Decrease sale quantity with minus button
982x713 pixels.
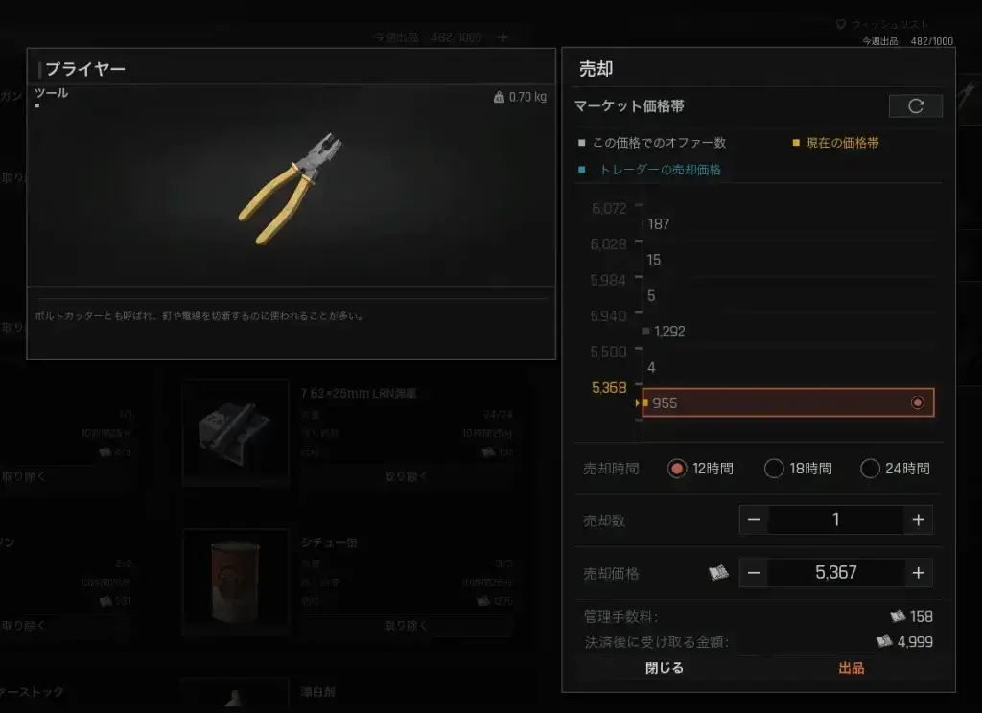click(x=754, y=519)
